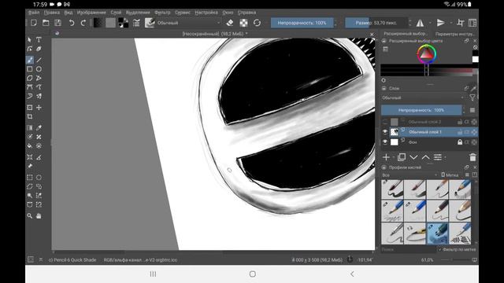The width and height of the screenshot is (504, 283).
Task: Select the Ellipse shape tool
Action: (x=39, y=69)
